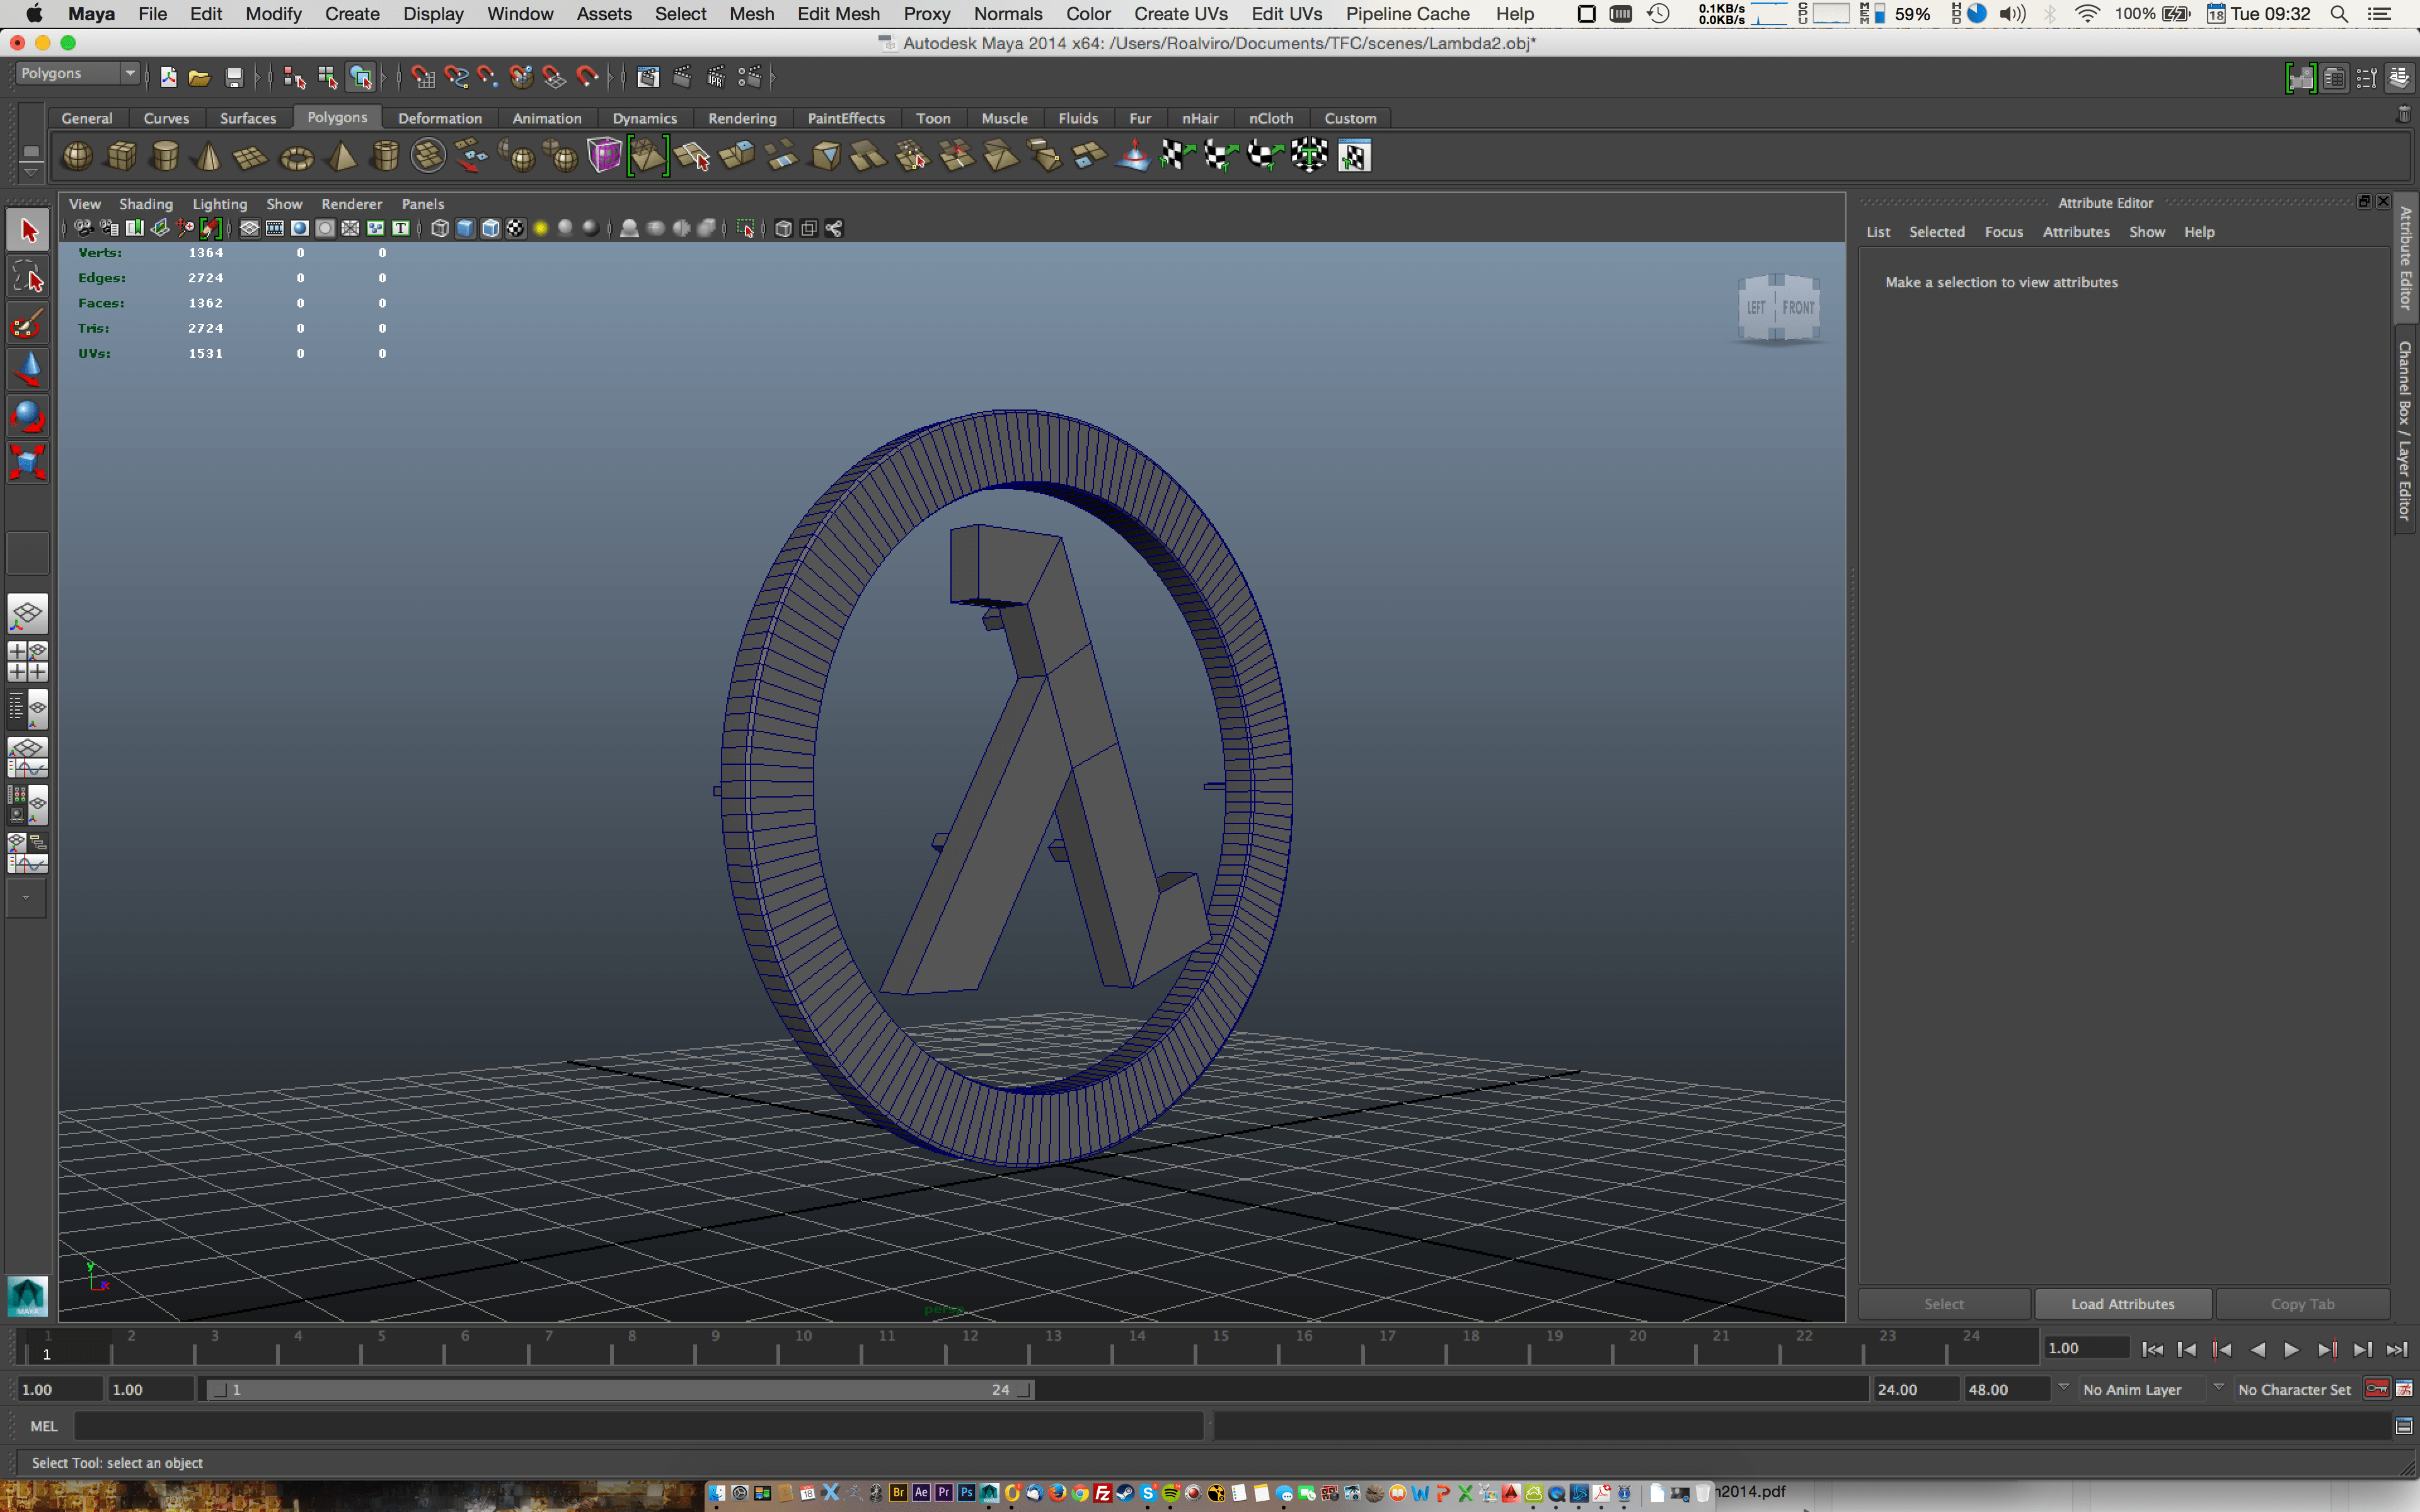Create a polygon sphere from shelf
This screenshot has width=2420, height=1512.
(x=77, y=156)
